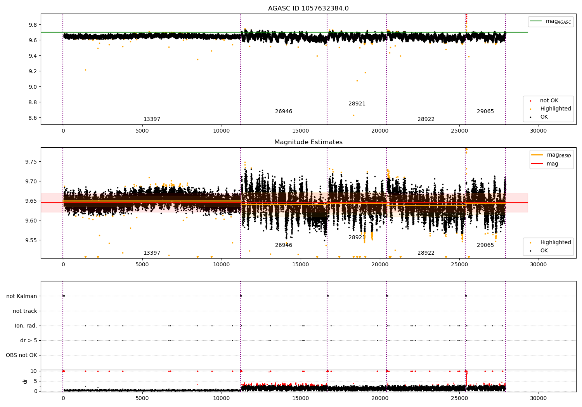582x407 pixels.
Task: Click y-tick 8.6 in top plot
Action: point(33,118)
